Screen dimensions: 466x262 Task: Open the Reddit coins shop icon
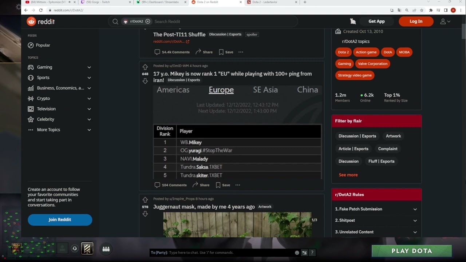[353, 21]
